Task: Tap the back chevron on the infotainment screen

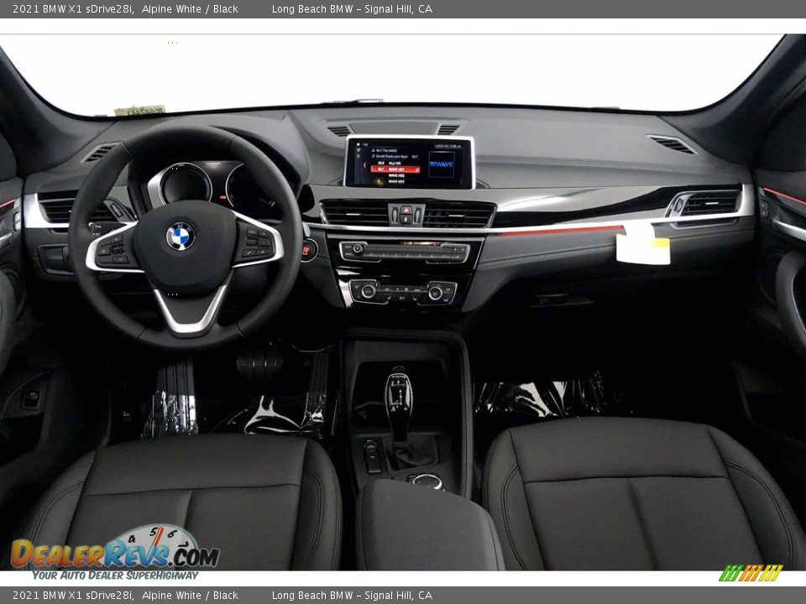Action: pos(364,165)
